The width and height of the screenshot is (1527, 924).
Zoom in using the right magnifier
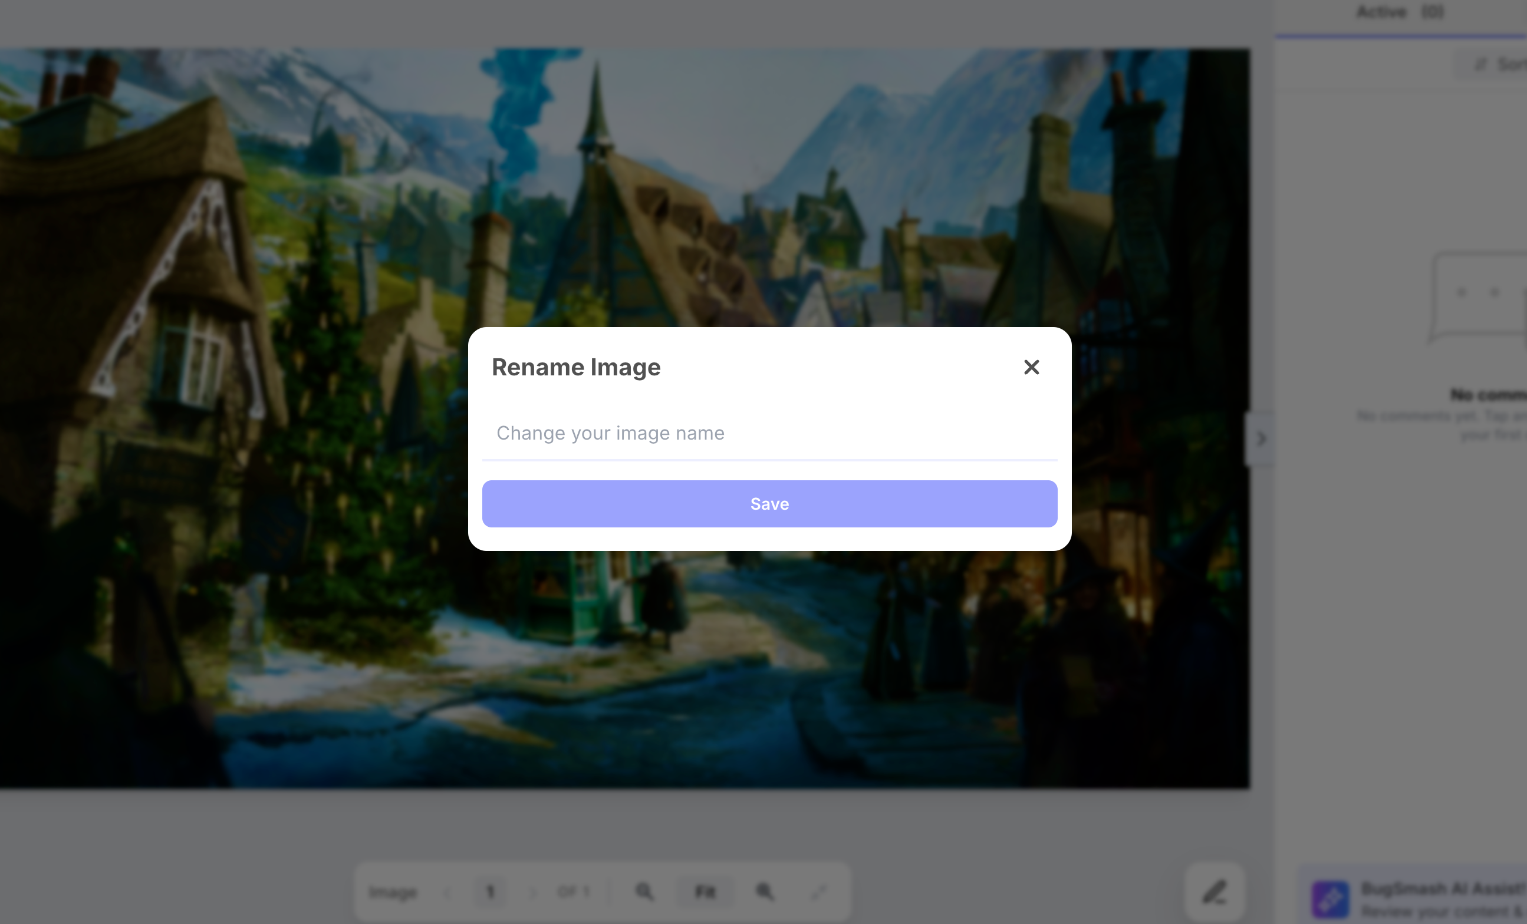(765, 892)
